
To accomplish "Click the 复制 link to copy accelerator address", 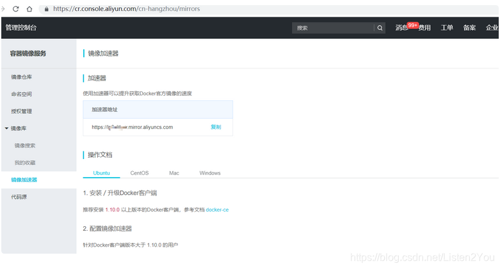I will 216,127.
